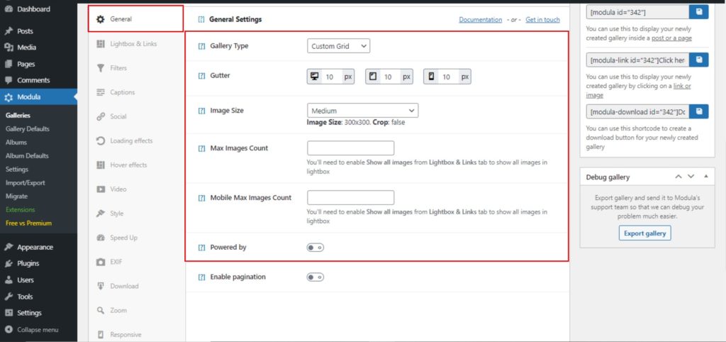Click the desktop gutter value field

pyautogui.click(x=332, y=77)
